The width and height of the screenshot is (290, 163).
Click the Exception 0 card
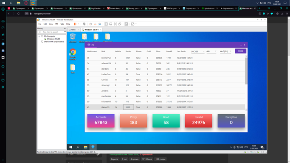pyautogui.click(x=231, y=121)
